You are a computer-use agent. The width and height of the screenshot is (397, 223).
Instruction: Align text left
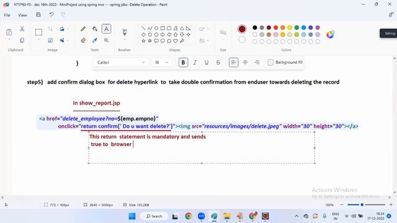(233, 63)
